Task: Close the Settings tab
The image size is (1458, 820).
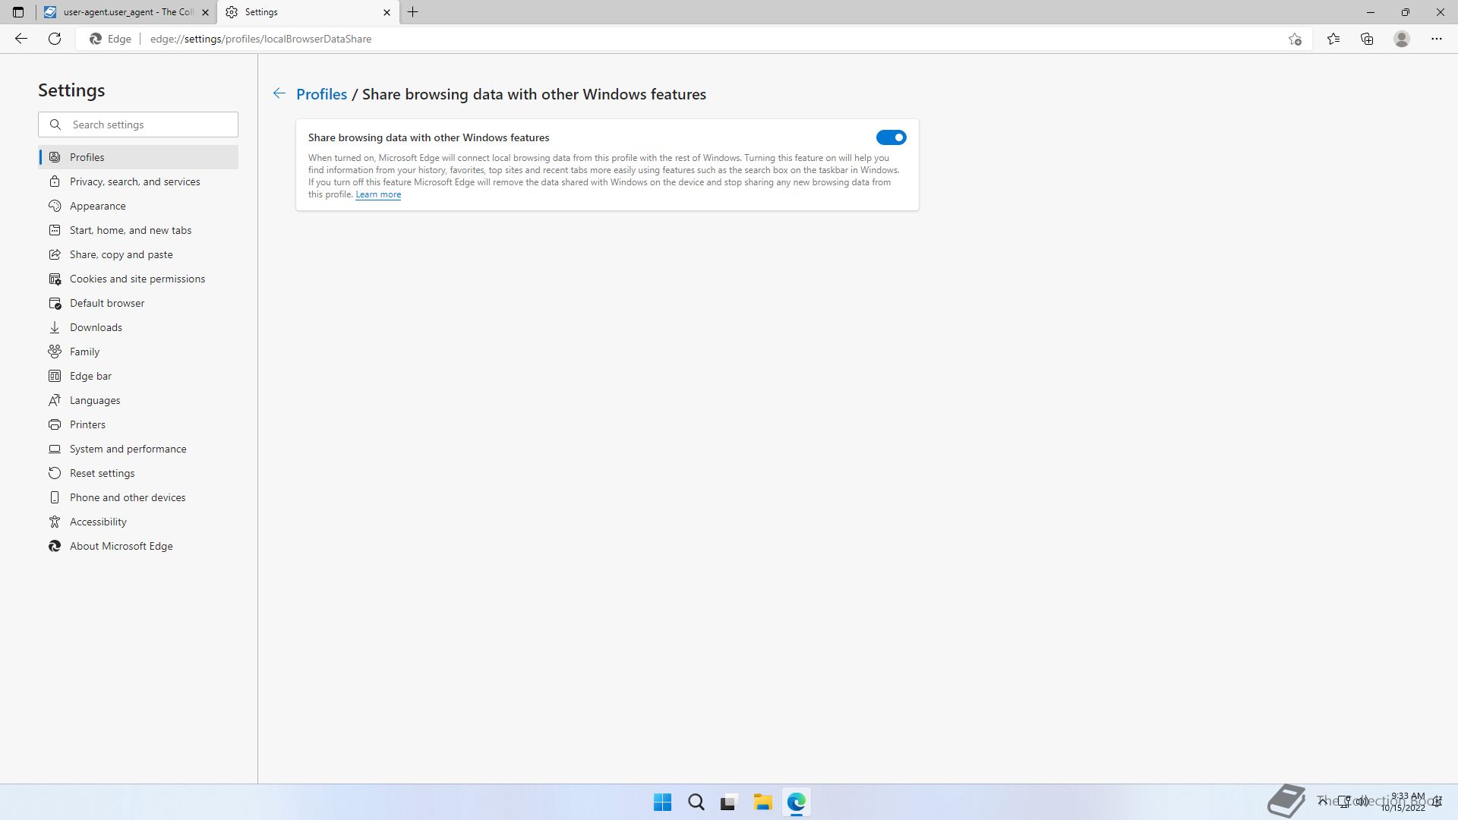Action: click(387, 12)
